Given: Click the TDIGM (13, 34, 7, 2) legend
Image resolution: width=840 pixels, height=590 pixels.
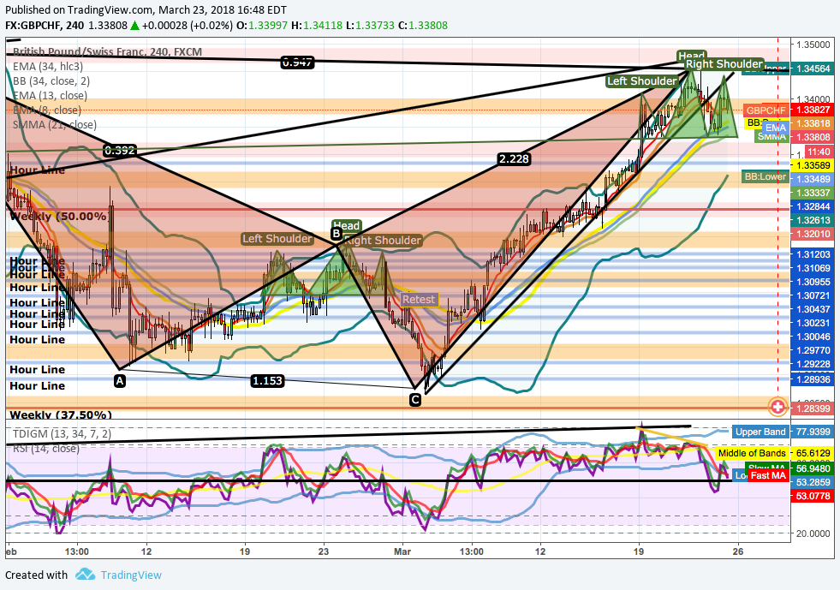Looking at the screenshot, I should (x=63, y=433).
